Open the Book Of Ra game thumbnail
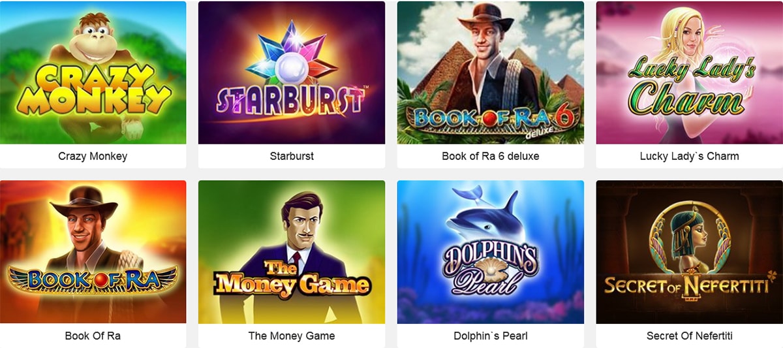Screen dimensions: 783x348 click(x=93, y=252)
